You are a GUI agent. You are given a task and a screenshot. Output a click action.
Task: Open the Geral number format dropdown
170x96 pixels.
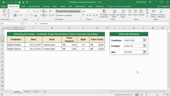pos(97,11)
